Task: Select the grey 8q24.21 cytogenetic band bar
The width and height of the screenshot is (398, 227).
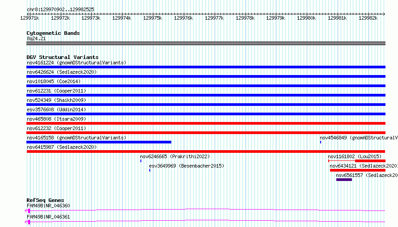Action: (206, 43)
